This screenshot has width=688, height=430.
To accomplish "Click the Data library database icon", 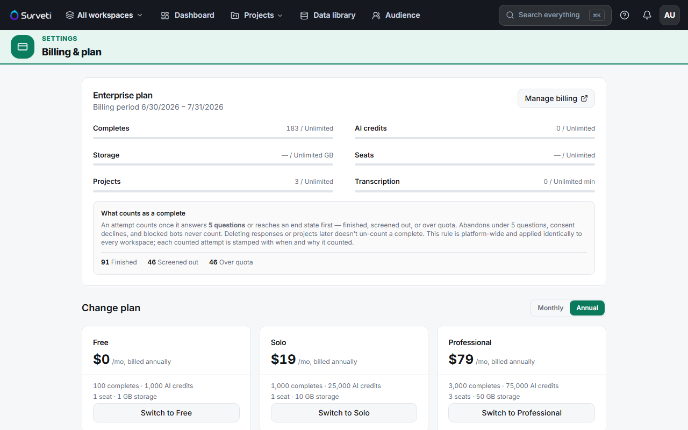I will pyautogui.click(x=304, y=15).
